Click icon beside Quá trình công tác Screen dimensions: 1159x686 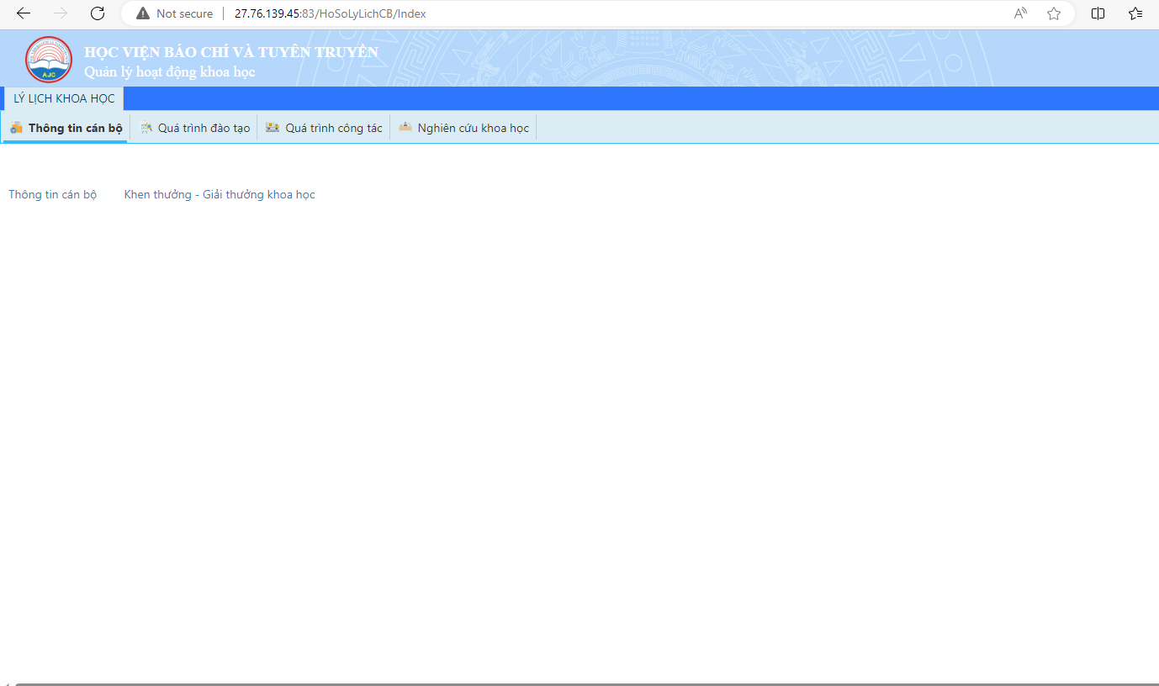273,128
